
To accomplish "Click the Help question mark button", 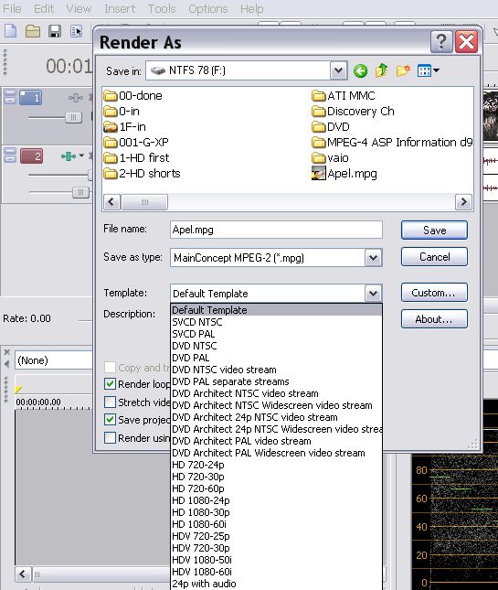I will coord(441,41).
